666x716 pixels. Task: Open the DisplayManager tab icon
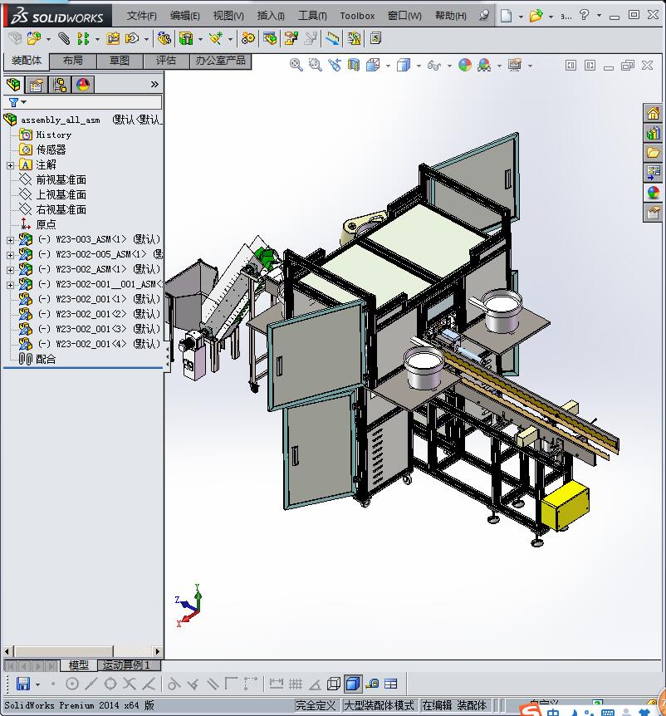[83, 85]
